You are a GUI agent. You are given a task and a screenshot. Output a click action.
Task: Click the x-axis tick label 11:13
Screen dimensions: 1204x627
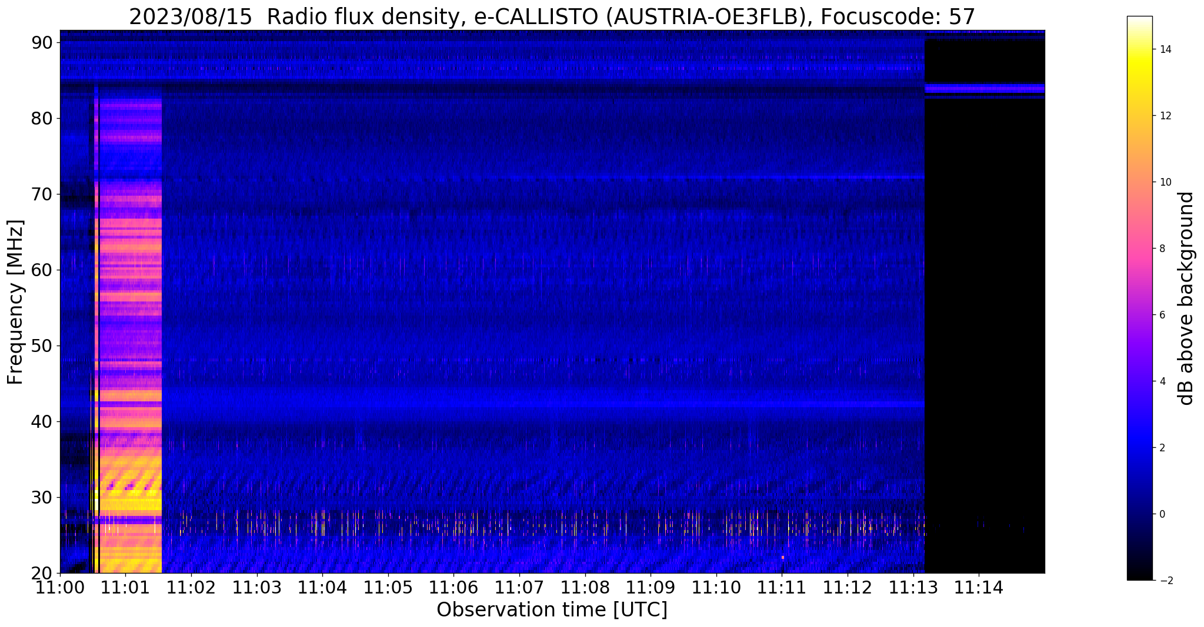pos(913,587)
